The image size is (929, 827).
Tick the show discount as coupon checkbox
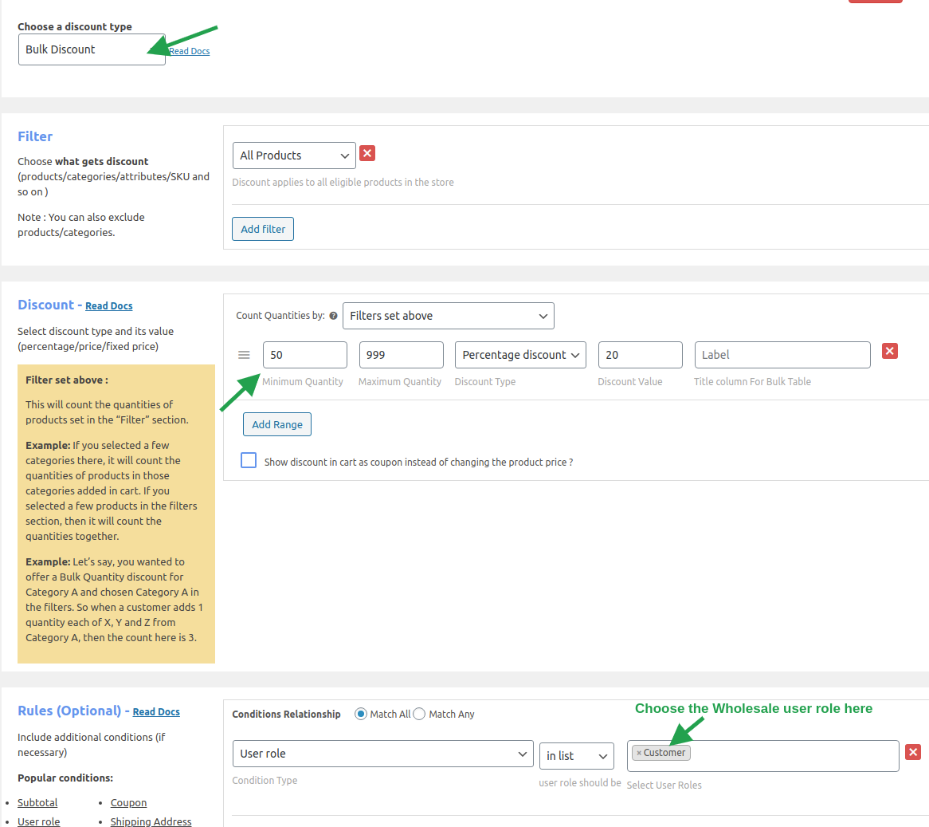pos(249,461)
